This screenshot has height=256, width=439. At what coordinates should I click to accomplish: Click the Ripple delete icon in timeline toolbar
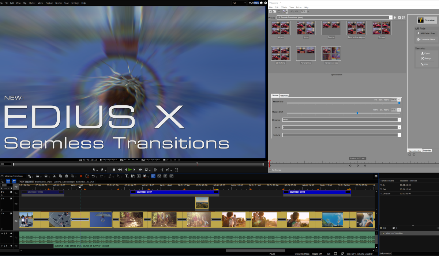point(87,176)
